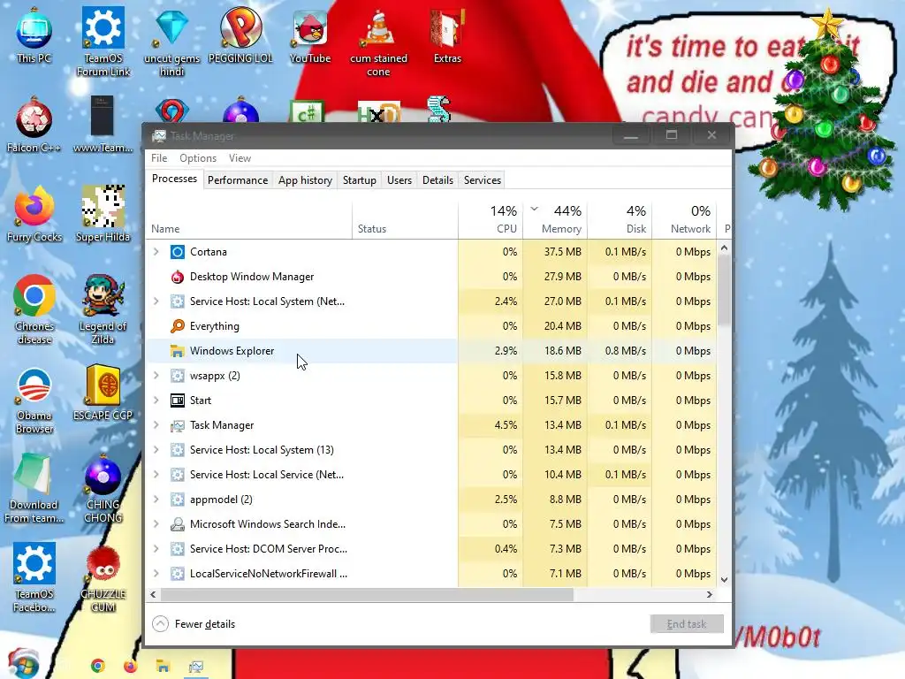Switch to the Services tab
905x679 pixels.
(483, 180)
